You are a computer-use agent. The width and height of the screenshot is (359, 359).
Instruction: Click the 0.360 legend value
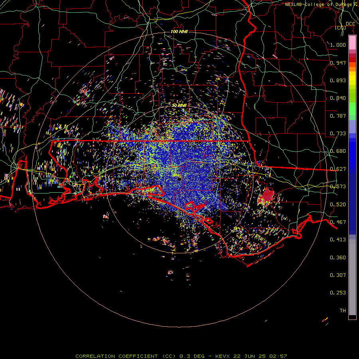pos(338,258)
